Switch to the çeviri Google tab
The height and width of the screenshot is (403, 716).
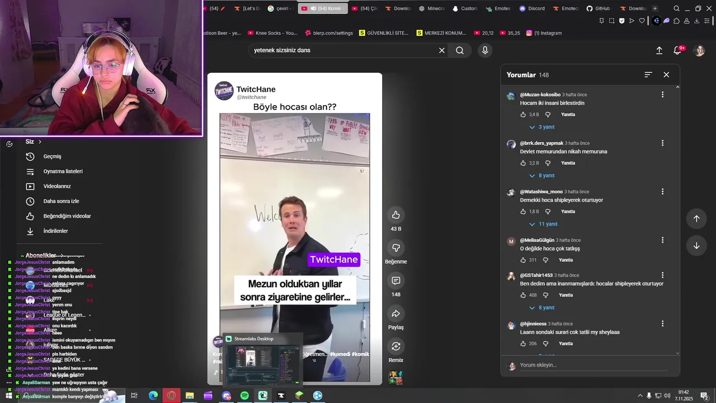click(280, 8)
